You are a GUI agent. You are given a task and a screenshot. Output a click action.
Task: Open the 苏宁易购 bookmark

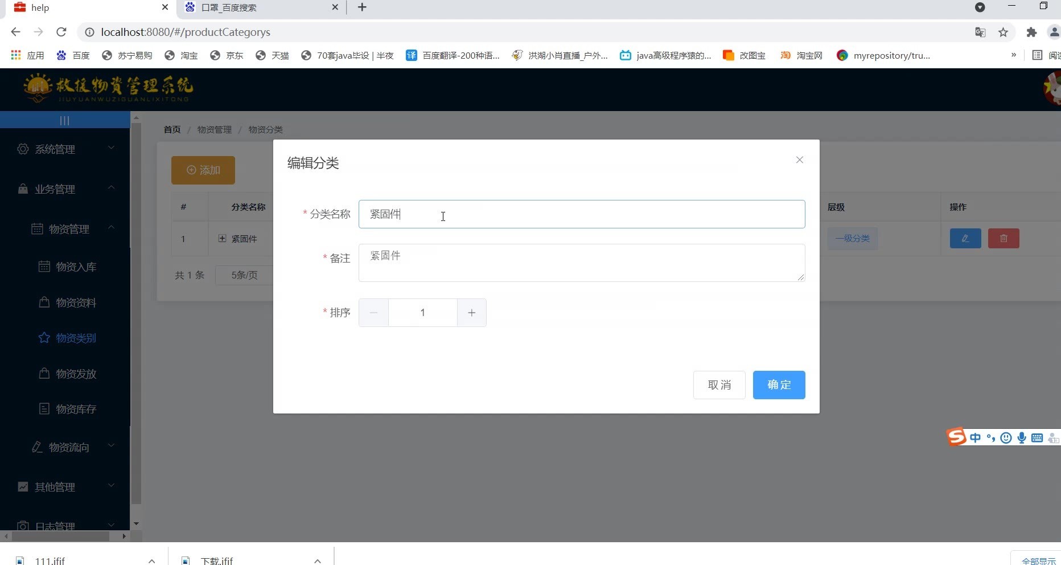pos(127,55)
